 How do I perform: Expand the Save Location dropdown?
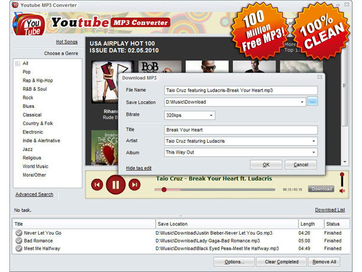(302, 102)
